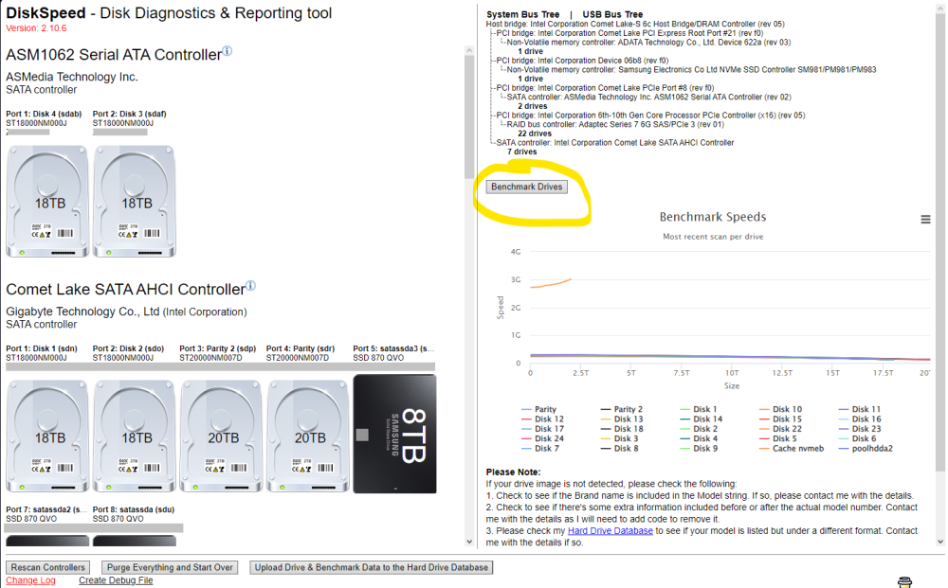Click the Comet Lake SATA AHCI Controller tree entry

point(615,143)
